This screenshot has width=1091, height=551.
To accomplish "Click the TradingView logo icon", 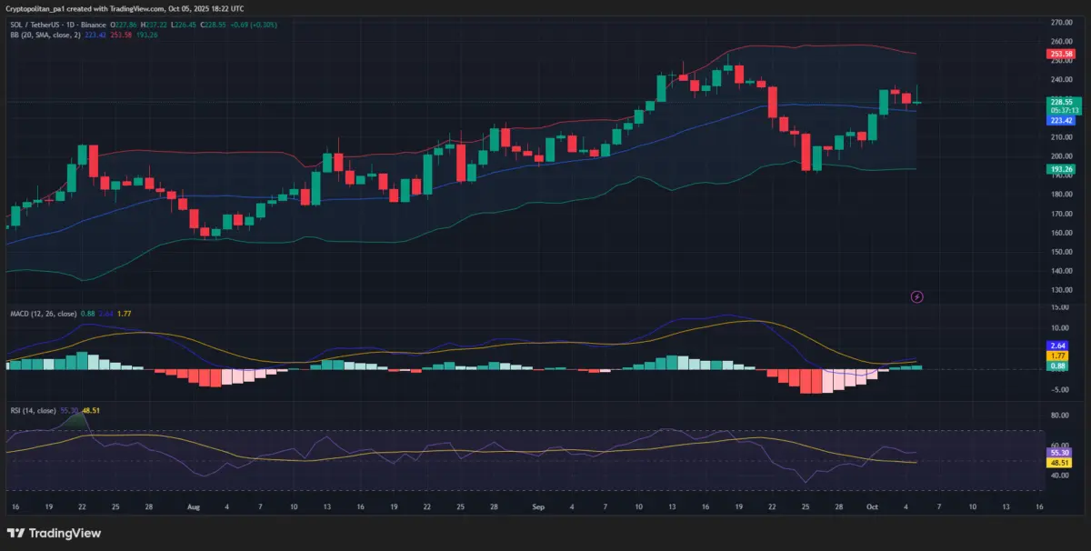I will coord(15,533).
